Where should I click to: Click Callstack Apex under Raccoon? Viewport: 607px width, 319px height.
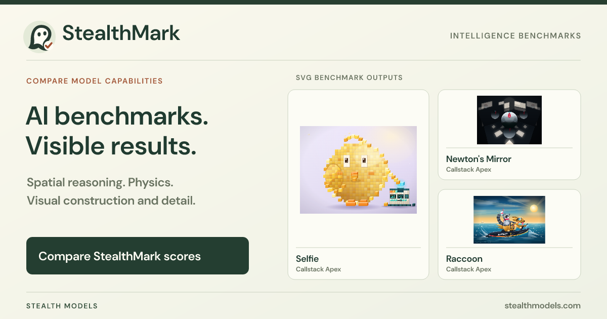click(468, 269)
